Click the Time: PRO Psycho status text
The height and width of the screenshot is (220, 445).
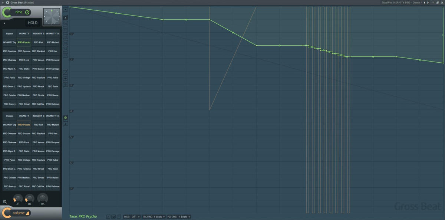[83, 216]
